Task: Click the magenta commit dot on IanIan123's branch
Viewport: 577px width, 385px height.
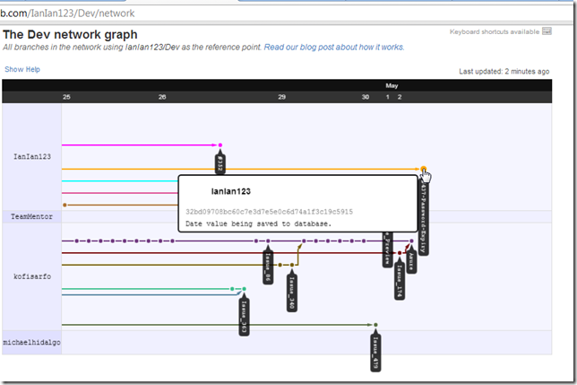Action: [220, 144]
